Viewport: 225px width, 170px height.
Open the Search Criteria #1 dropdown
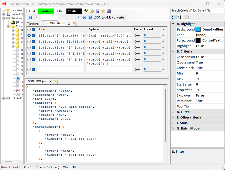pyautogui.click(x=222, y=10)
